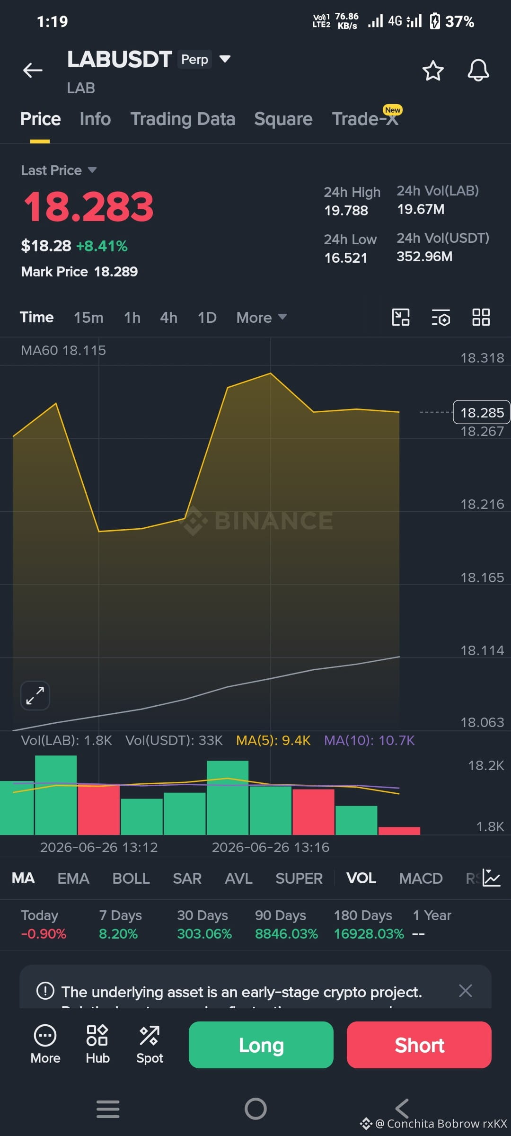Toggle the MACD sub-indicator

421,878
